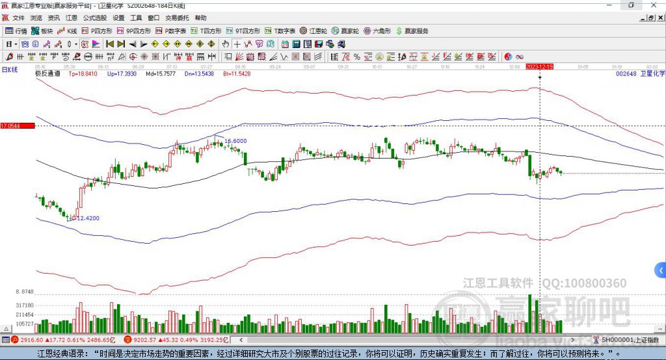The height and width of the screenshot is (360, 666).
Task: Open the 江恩轮 tool
Action: (x=313, y=31)
